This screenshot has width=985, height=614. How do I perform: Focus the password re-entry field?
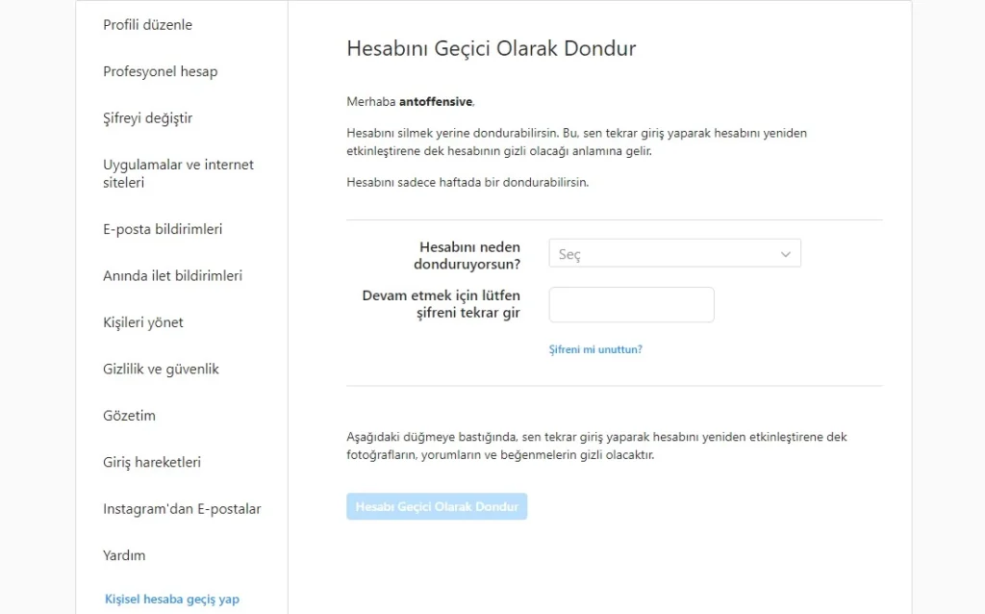tap(631, 304)
